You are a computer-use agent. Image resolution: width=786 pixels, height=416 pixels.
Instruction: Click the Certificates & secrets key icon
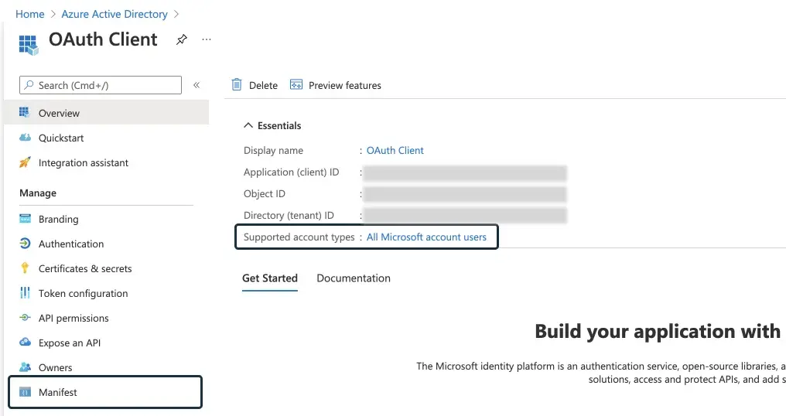point(25,268)
